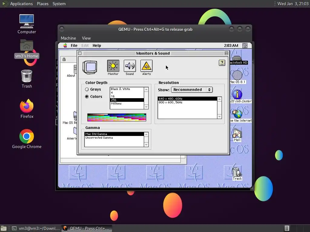The image size is (310, 232).
Task: Click the gamma list down arrow
Action: pyautogui.click(x=146, y=145)
